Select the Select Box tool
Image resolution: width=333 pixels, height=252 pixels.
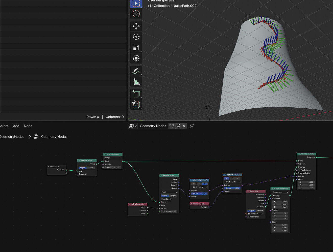136,4
